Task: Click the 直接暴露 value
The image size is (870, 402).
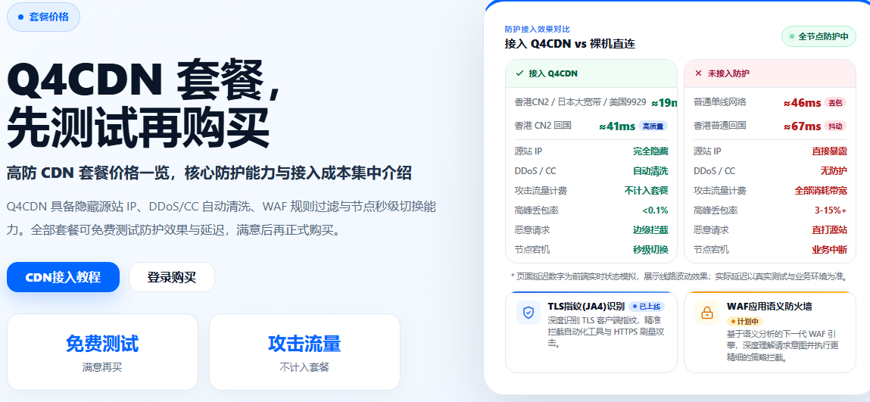Action: [x=830, y=151]
